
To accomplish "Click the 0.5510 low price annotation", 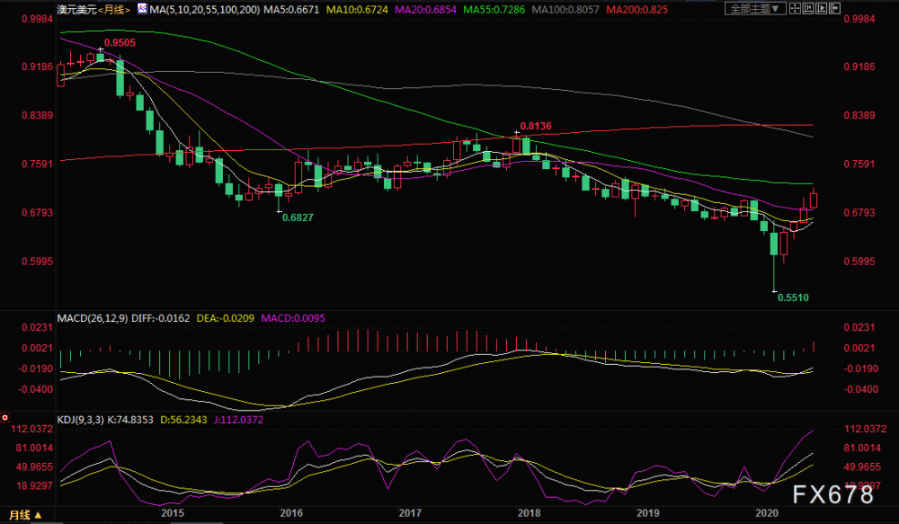I will click(793, 298).
